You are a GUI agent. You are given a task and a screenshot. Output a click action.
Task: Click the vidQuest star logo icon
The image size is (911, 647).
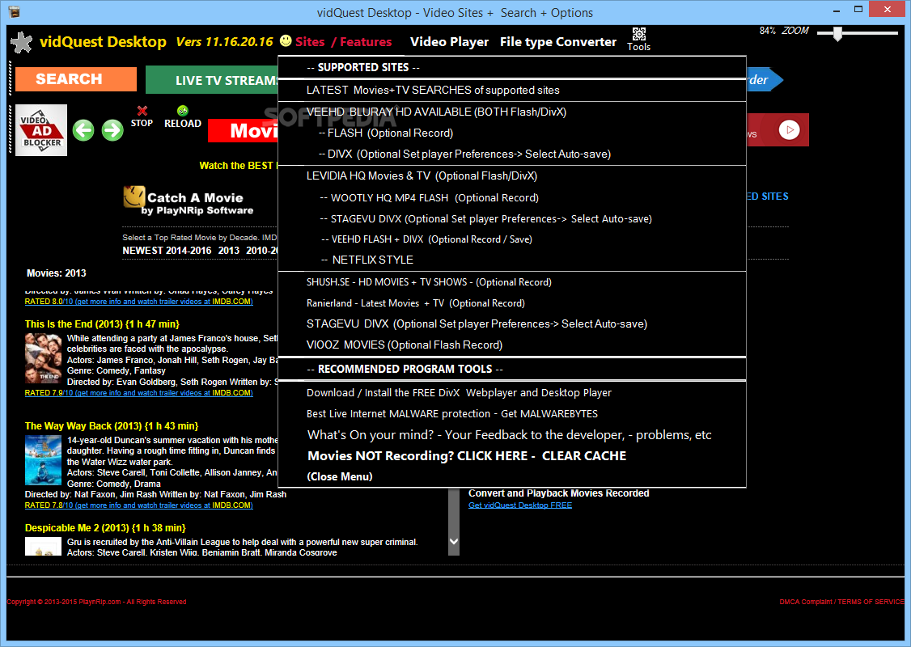tap(22, 42)
